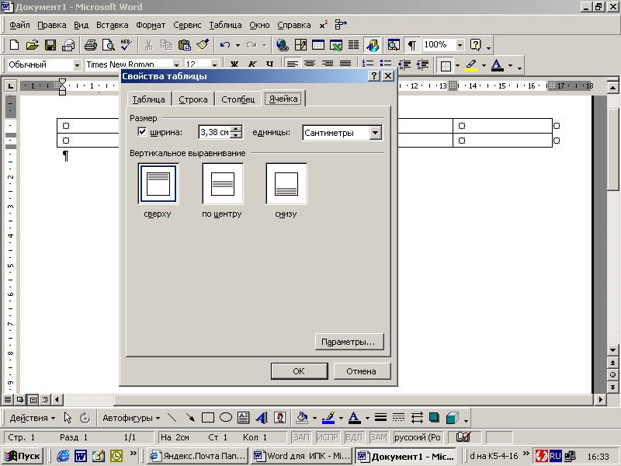Screen dimensions: 621x466
Task: Apply the yellow highlight marker
Action: pyautogui.click(x=471, y=65)
